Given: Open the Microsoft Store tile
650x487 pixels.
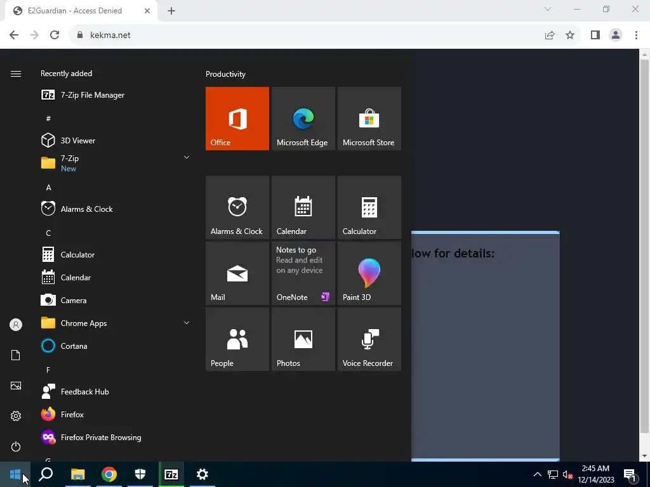Looking at the screenshot, I should 369,119.
